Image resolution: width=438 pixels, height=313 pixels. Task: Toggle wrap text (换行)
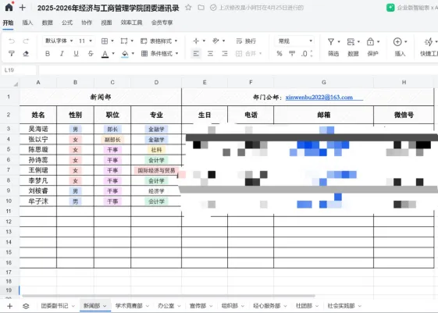[246, 41]
